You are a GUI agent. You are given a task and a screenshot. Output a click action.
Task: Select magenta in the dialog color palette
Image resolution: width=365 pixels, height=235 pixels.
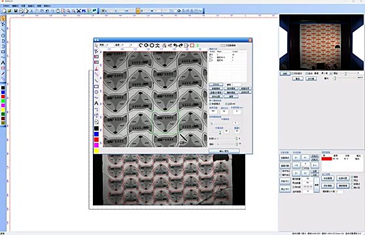click(96, 145)
